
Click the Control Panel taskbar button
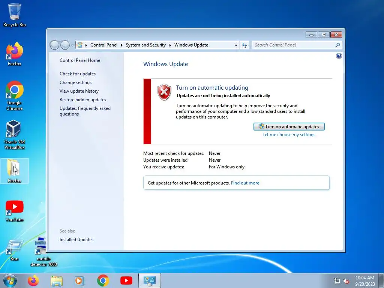coord(149,280)
